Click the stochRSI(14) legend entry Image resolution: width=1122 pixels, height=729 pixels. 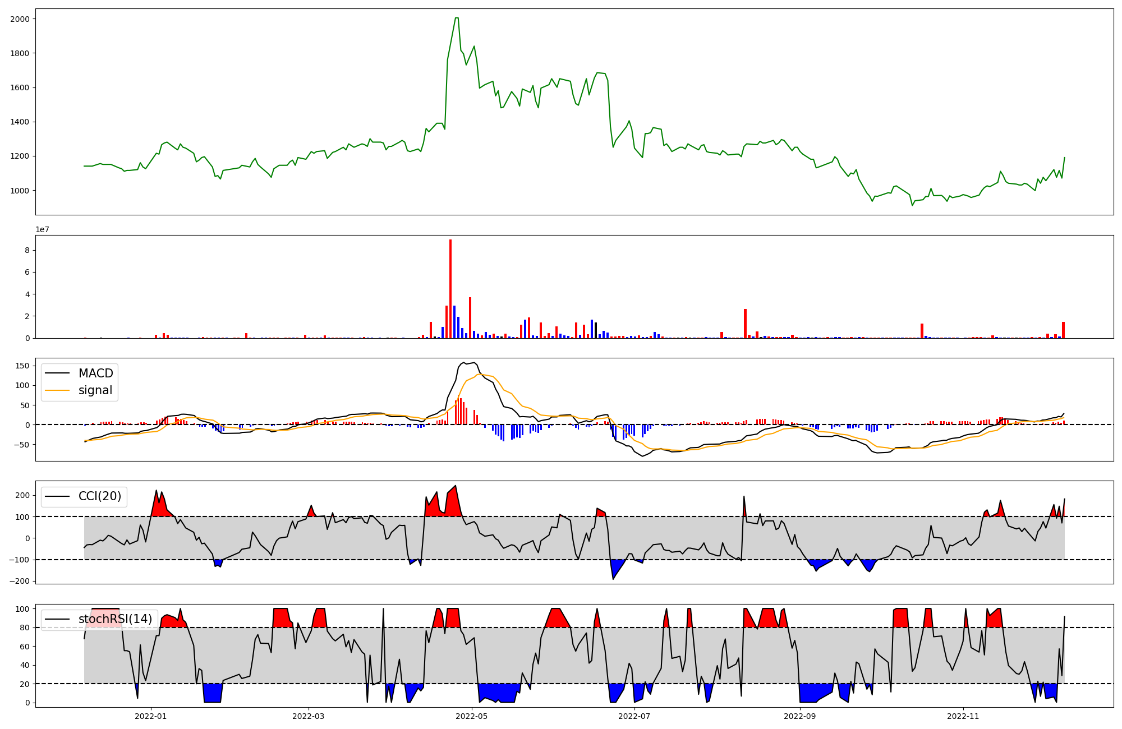point(115,619)
